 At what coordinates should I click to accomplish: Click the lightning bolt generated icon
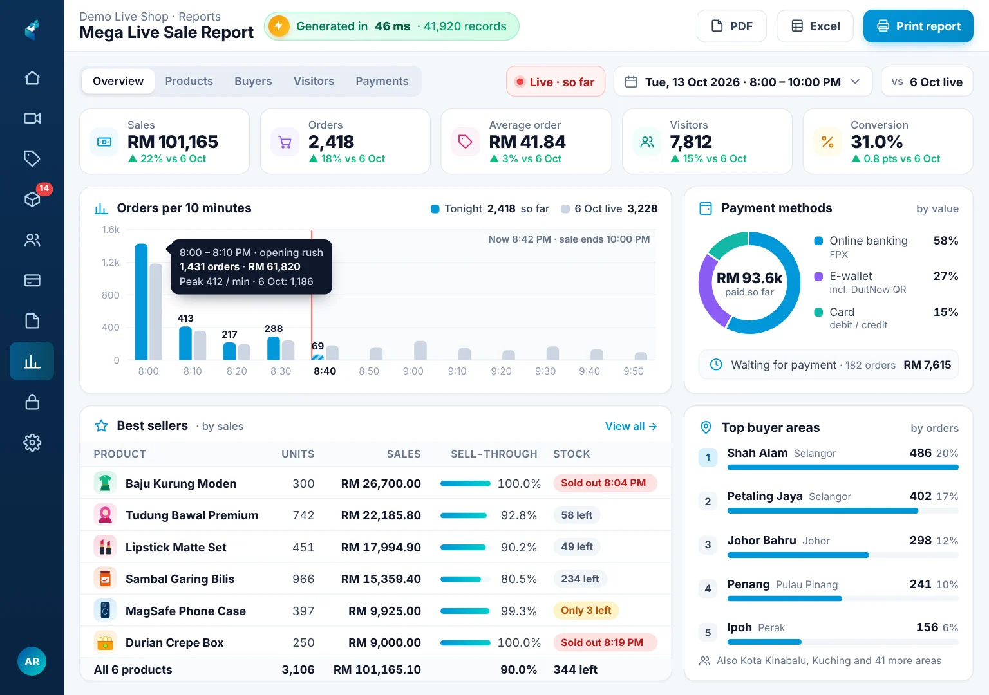[x=278, y=26]
